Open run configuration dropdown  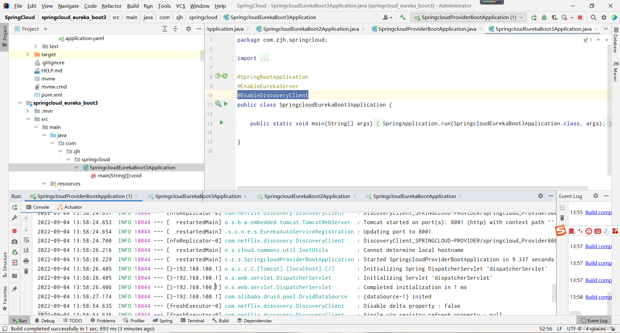point(468,17)
